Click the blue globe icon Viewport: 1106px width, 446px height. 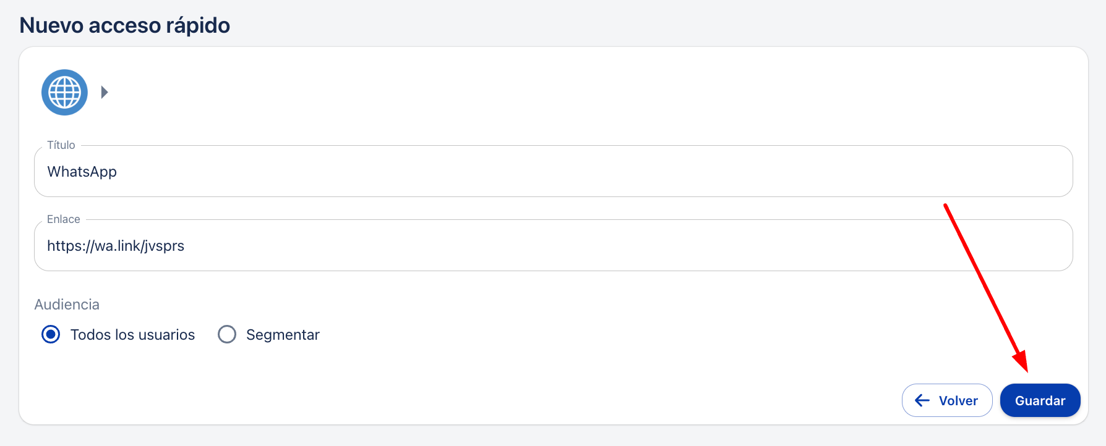[64, 93]
